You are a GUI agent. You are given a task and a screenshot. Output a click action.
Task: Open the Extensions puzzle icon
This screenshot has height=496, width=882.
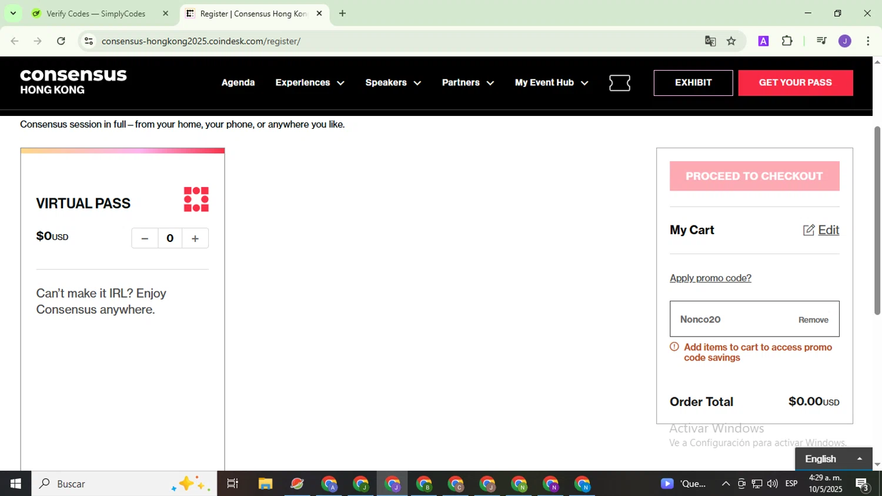tap(787, 41)
